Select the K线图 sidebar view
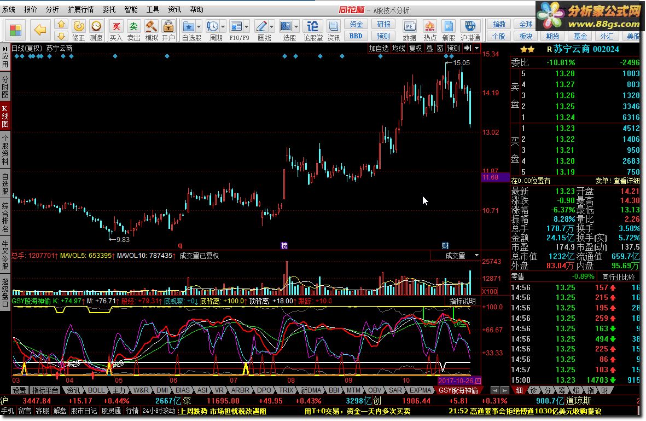Screen dimensions: 646x421 click(5, 117)
